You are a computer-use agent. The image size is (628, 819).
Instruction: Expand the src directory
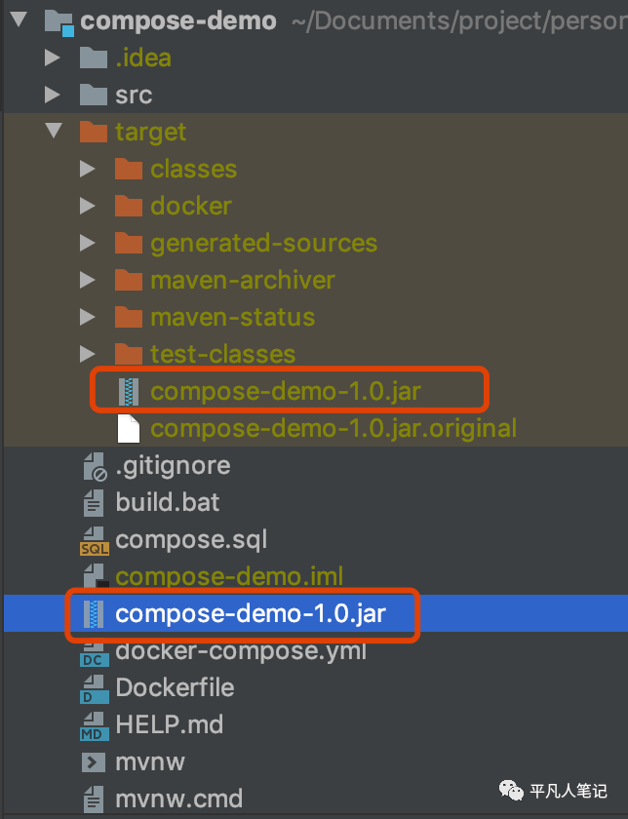tap(54, 95)
